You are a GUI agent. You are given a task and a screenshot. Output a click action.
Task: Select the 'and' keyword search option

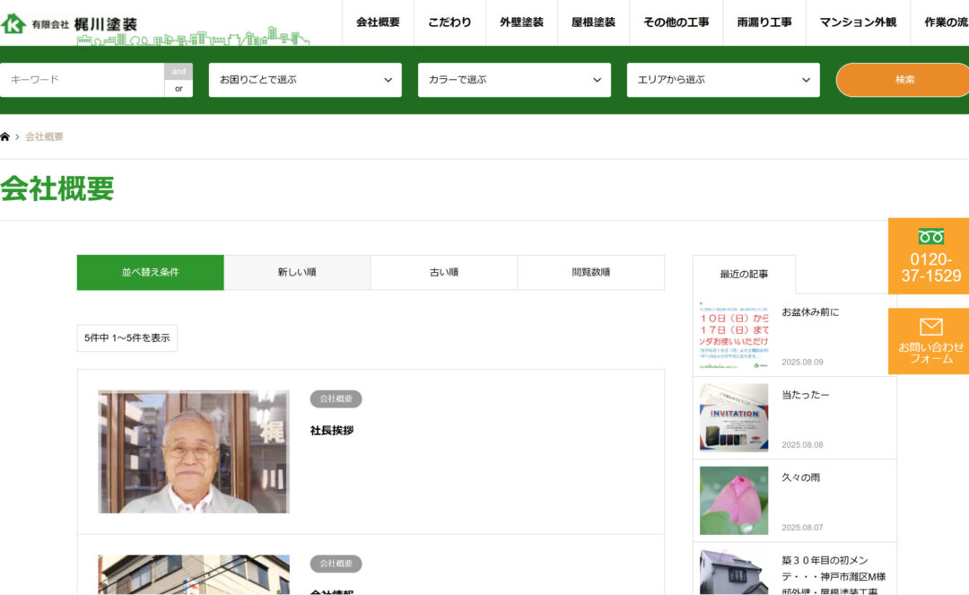[179, 72]
